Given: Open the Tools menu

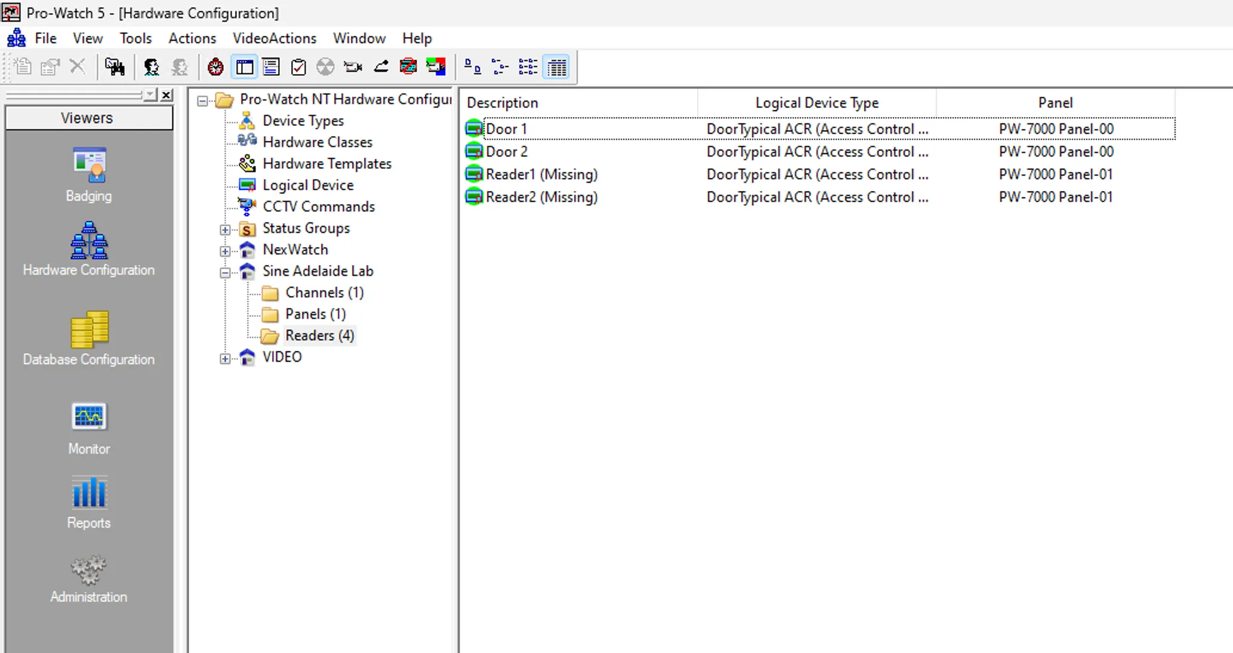Looking at the screenshot, I should click(x=135, y=38).
